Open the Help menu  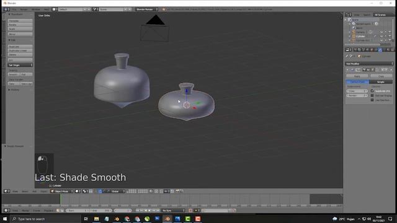pyautogui.click(x=46, y=9)
